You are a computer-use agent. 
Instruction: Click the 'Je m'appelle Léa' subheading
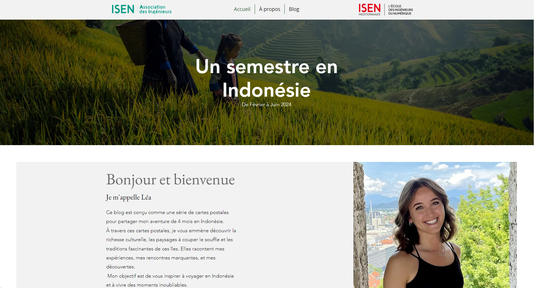tap(128, 197)
